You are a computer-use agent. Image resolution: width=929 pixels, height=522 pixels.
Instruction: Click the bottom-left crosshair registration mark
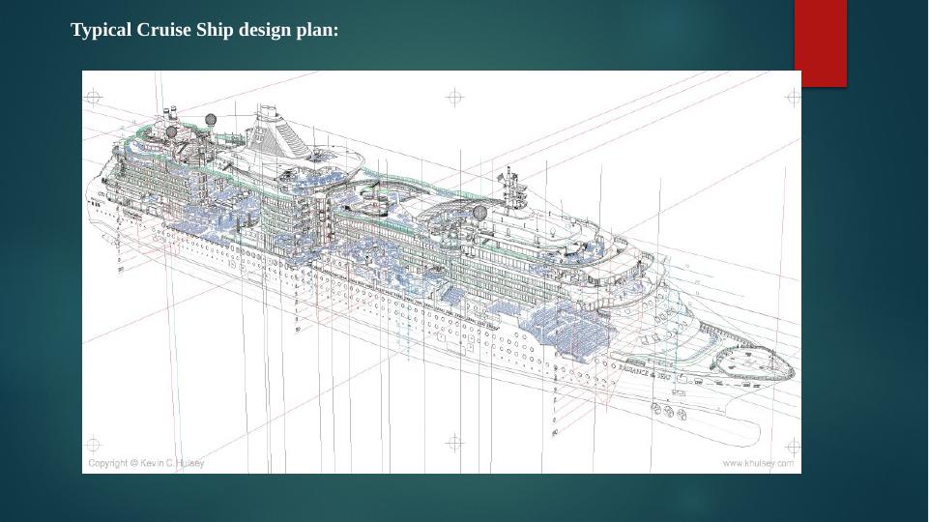click(x=93, y=444)
